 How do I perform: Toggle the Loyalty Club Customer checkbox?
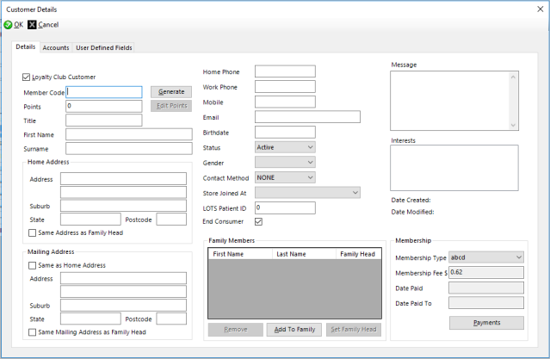click(26, 77)
